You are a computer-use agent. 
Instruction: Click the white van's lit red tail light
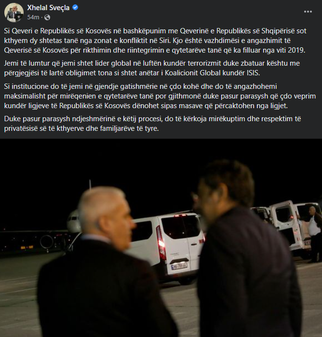(x=161, y=243)
